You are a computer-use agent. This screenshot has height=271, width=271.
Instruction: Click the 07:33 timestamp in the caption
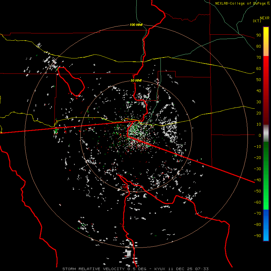[x=202, y=269]
